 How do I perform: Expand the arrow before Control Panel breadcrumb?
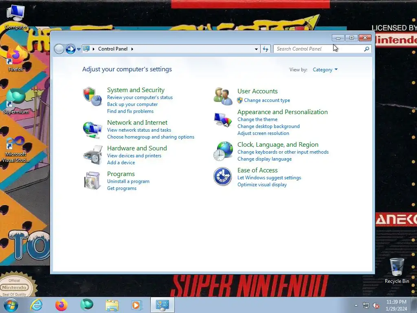click(x=94, y=49)
